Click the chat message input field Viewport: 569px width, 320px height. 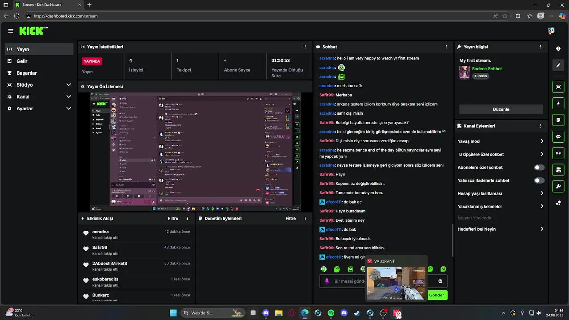(x=383, y=281)
